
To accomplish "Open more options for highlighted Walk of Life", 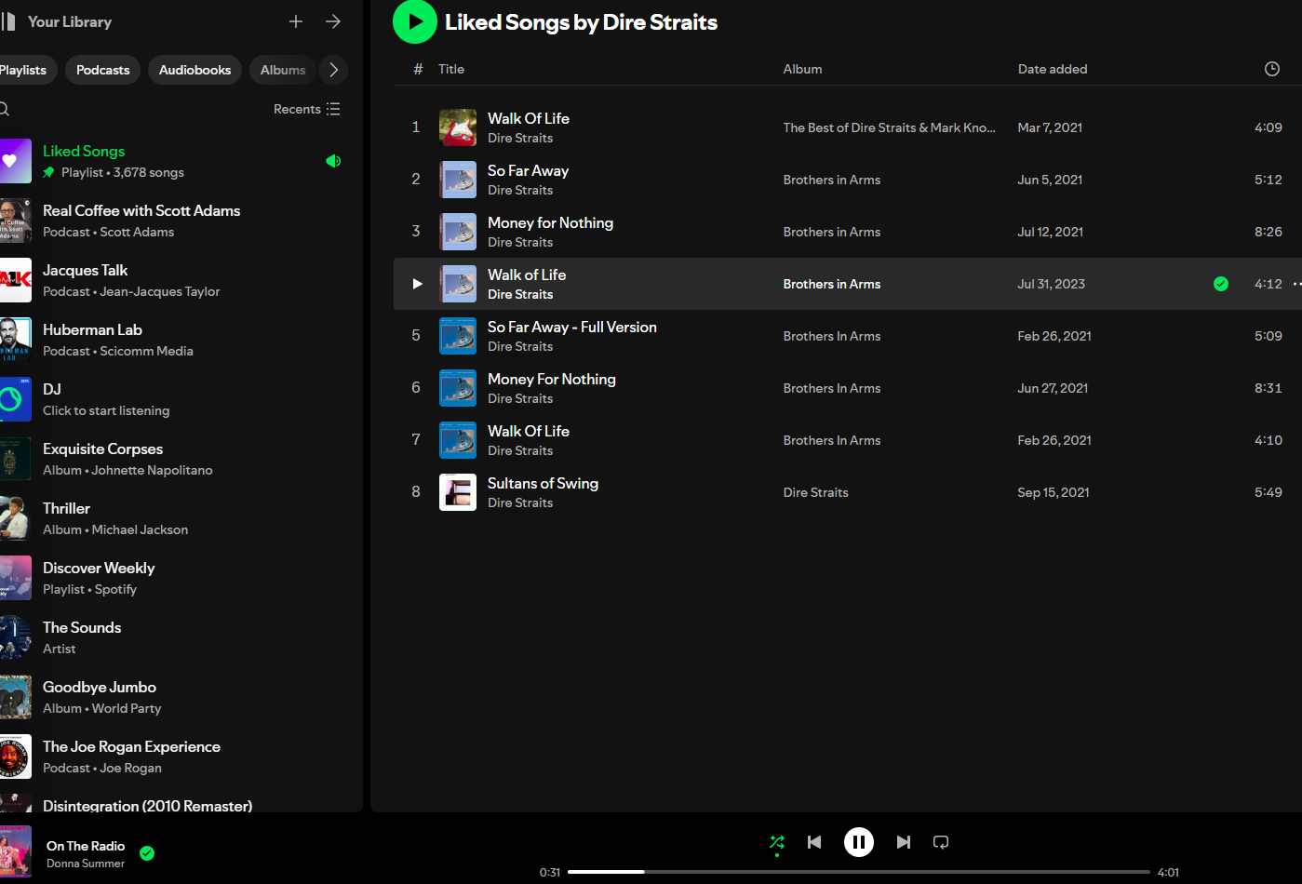I will click(x=1296, y=284).
